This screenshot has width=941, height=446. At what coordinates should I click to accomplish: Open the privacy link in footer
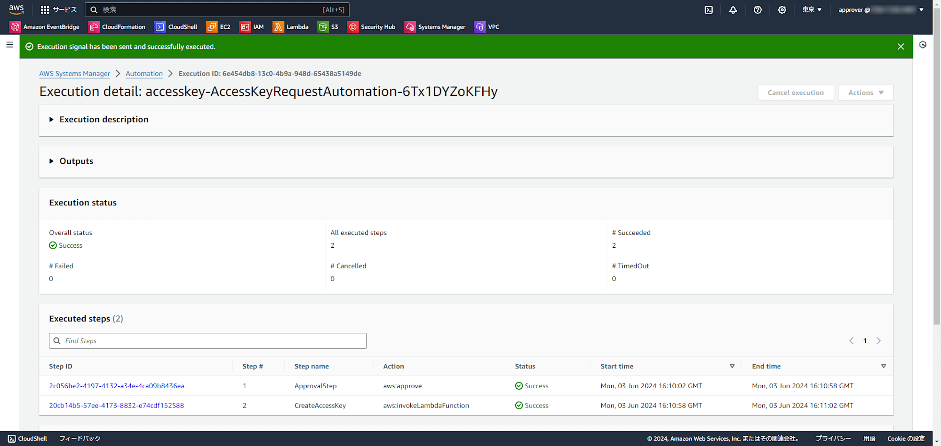coord(833,438)
